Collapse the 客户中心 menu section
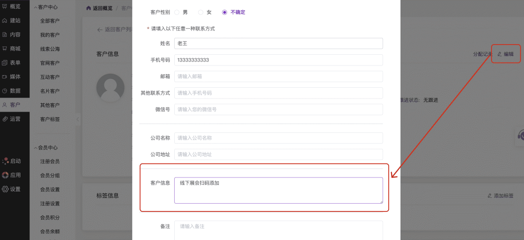Image resolution: width=524 pixels, height=240 pixels. point(35,7)
